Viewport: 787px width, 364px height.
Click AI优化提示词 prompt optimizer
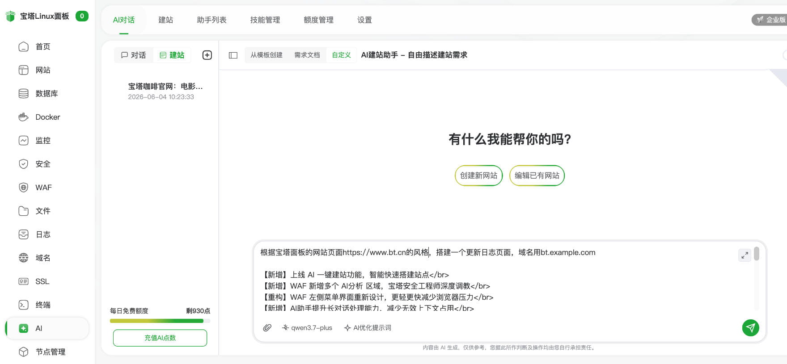click(x=368, y=328)
